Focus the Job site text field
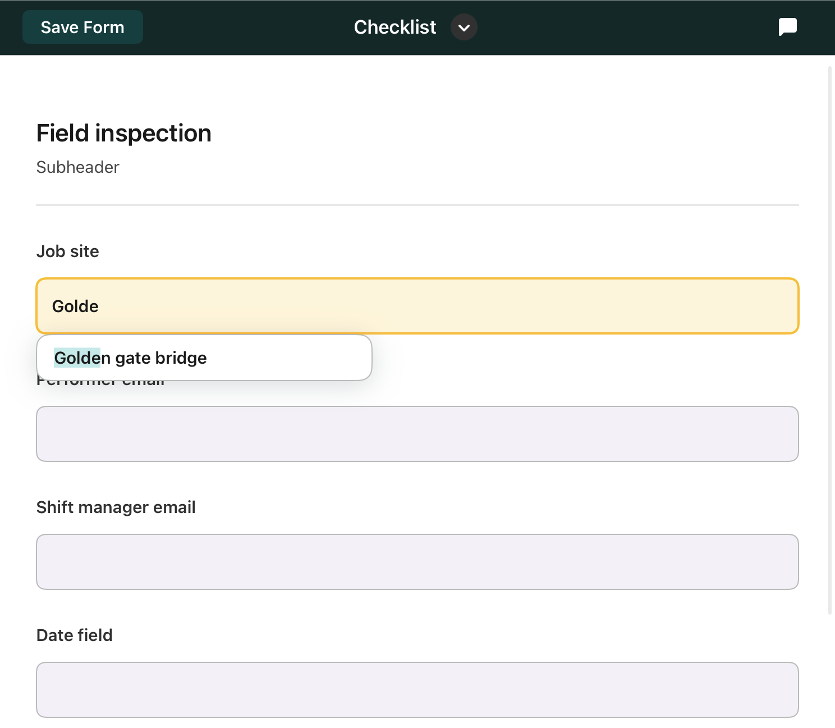This screenshot has height=728, width=835. coord(416,306)
